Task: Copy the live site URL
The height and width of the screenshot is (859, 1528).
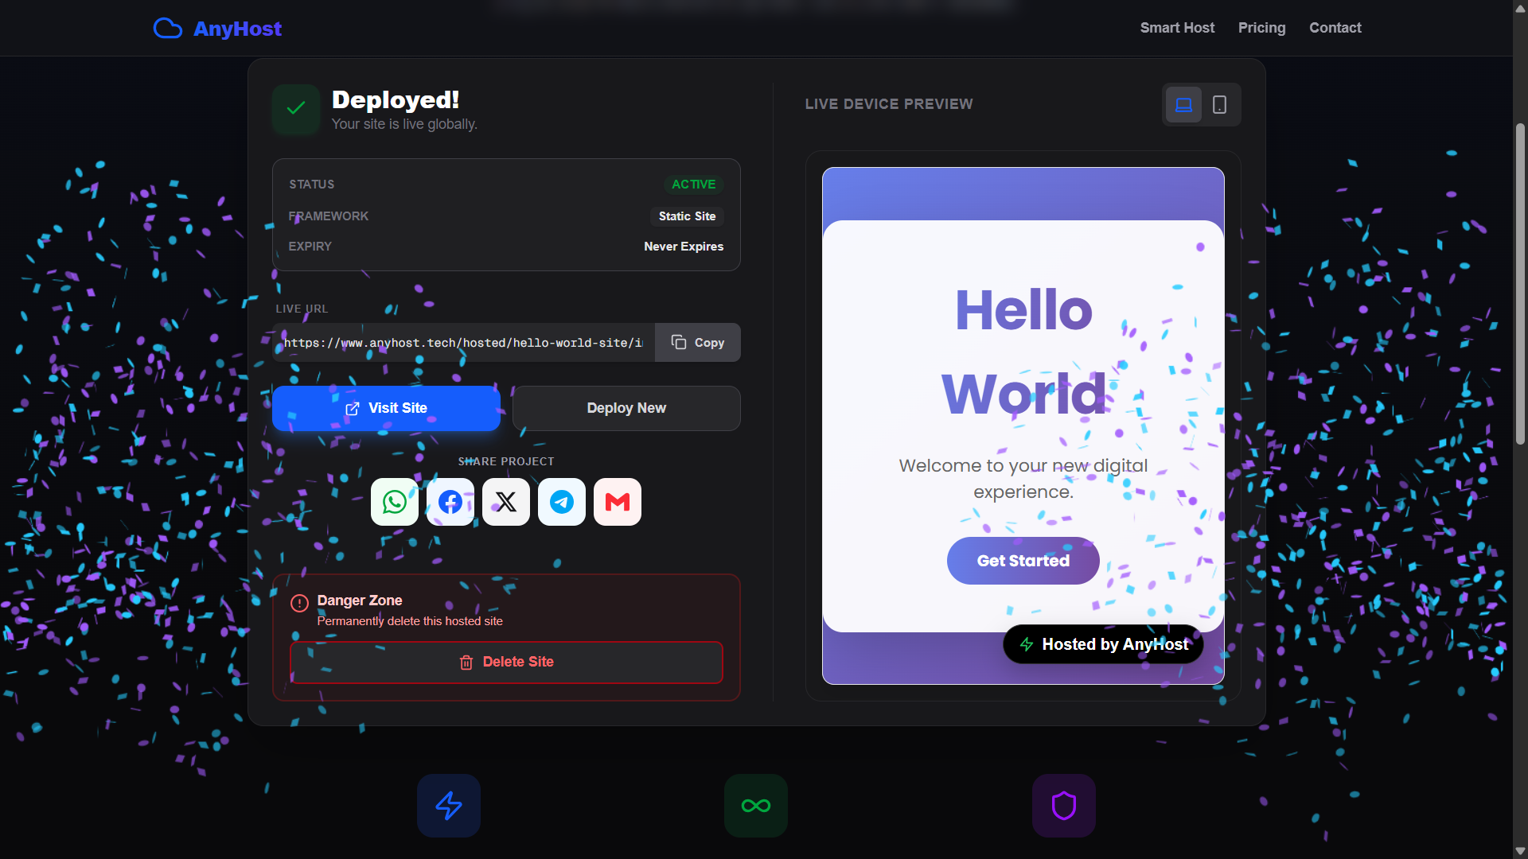Action: (697, 342)
